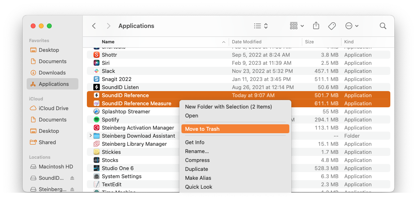Click the TextEdit app icon
The height and width of the screenshot is (198, 417).
97,184
